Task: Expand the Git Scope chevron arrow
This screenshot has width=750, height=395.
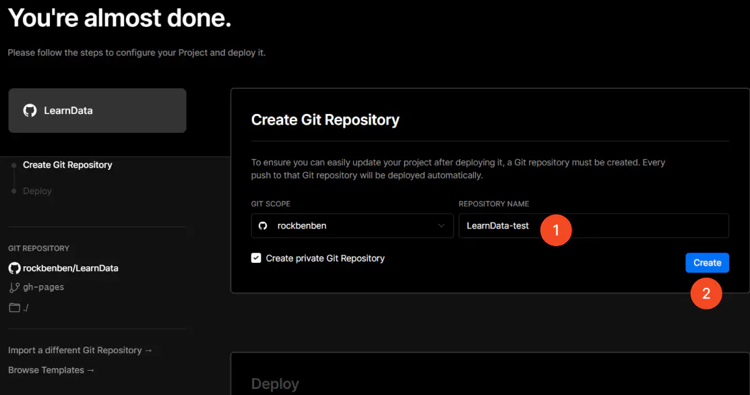Action: [x=441, y=226]
